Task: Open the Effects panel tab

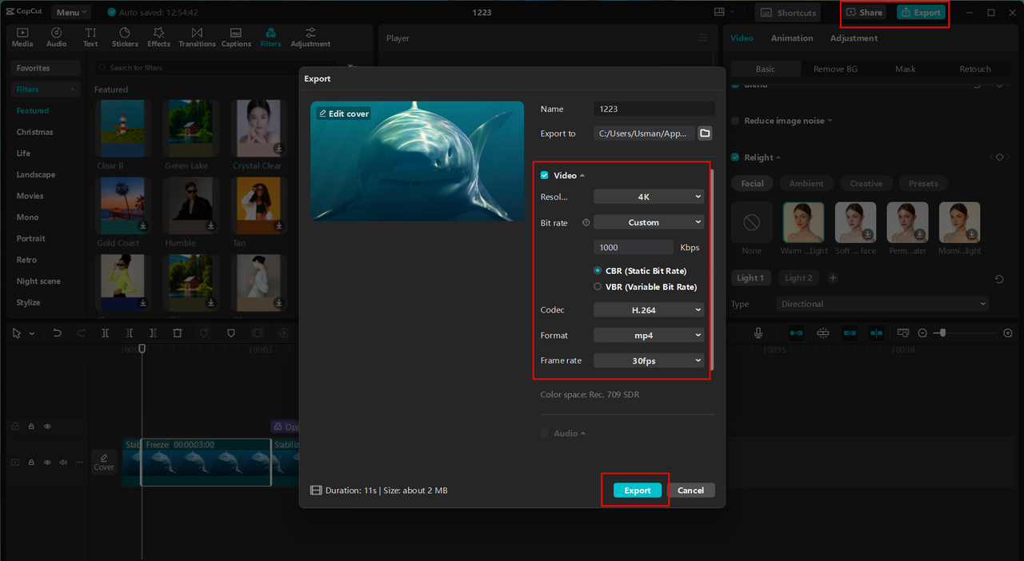Action: (x=158, y=37)
